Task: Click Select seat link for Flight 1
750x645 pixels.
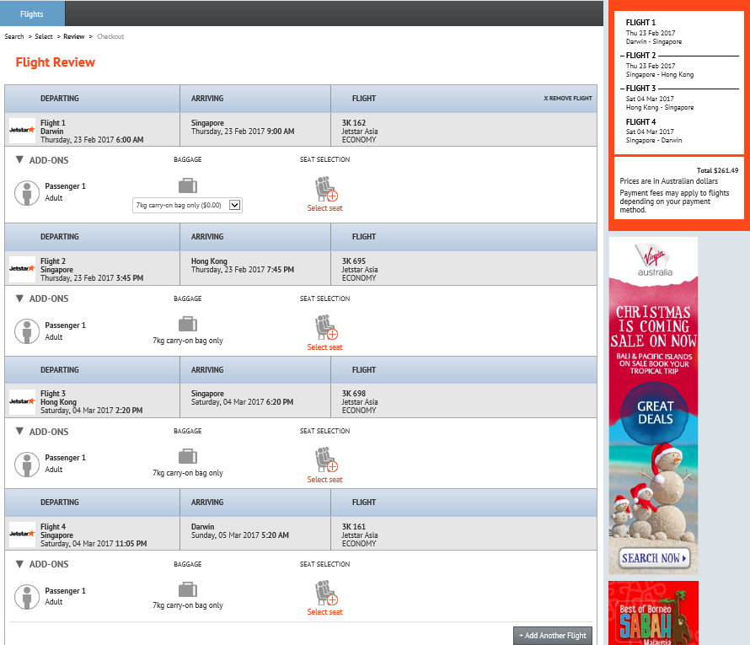Action: pyautogui.click(x=324, y=208)
